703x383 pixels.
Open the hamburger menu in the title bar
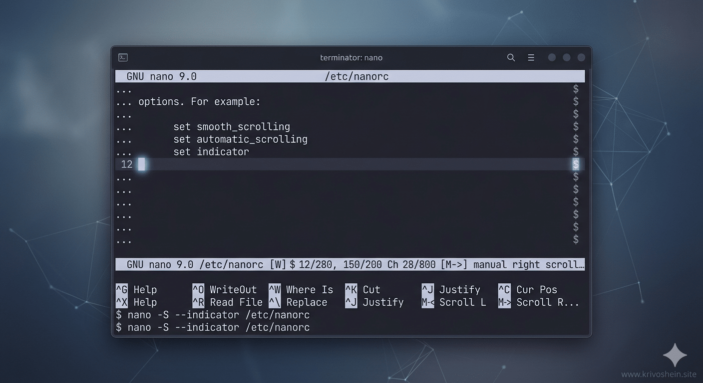click(x=531, y=58)
